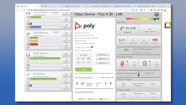The height and width of the screenshot is (105, 186).
Task: Click the Incidents button above Live Stats
Action: pos(121,19)
